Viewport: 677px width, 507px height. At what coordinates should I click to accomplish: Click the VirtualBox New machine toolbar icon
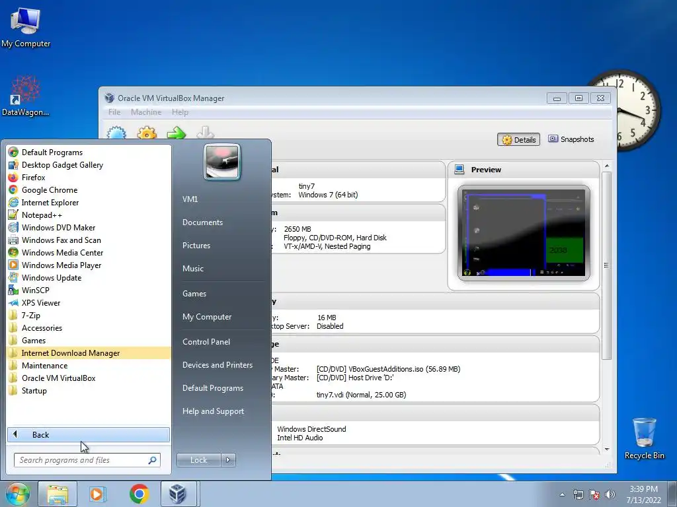tap(116, 132)
